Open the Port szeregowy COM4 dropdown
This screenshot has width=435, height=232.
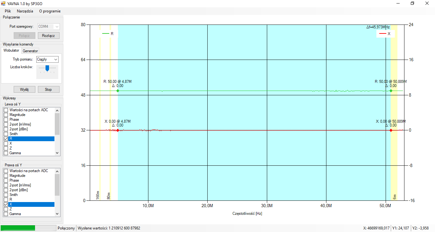(x=48, y=27)
